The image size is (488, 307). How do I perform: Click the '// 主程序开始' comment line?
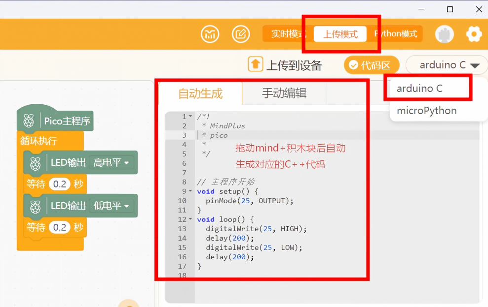(x=226, y=182)
